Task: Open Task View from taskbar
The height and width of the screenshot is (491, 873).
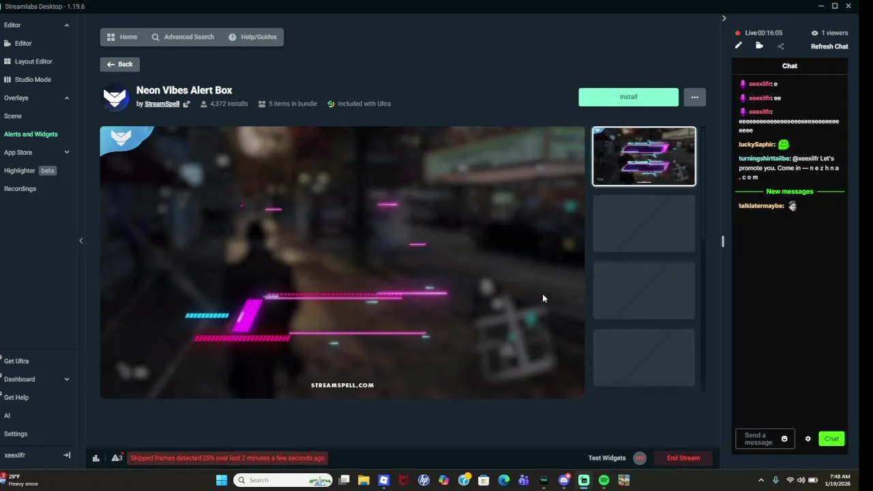Action: (x=344, y=480)
